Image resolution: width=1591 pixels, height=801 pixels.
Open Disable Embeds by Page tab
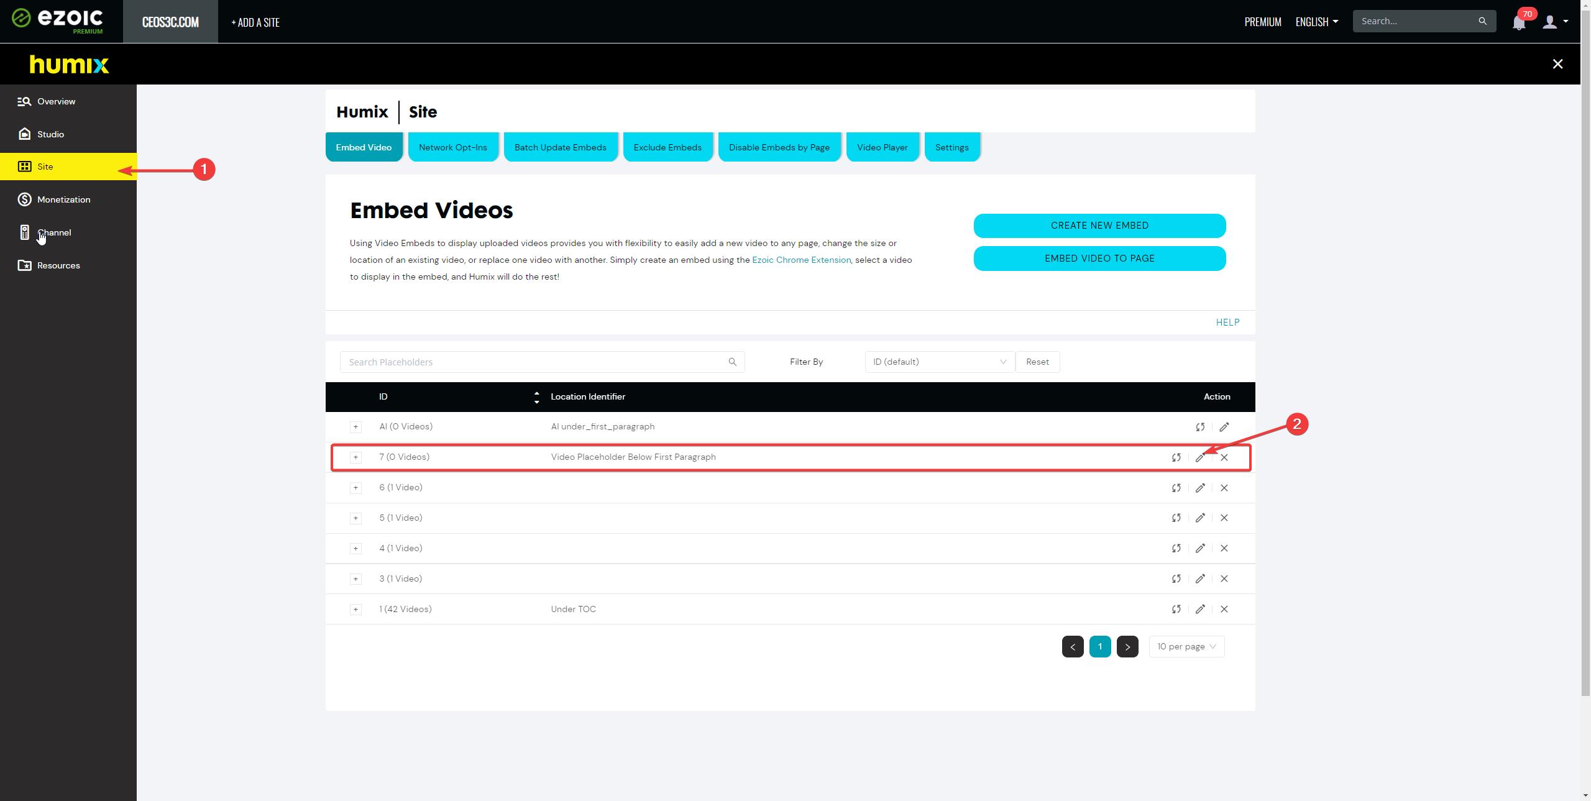pyautogui.click(x=779, y=147)
